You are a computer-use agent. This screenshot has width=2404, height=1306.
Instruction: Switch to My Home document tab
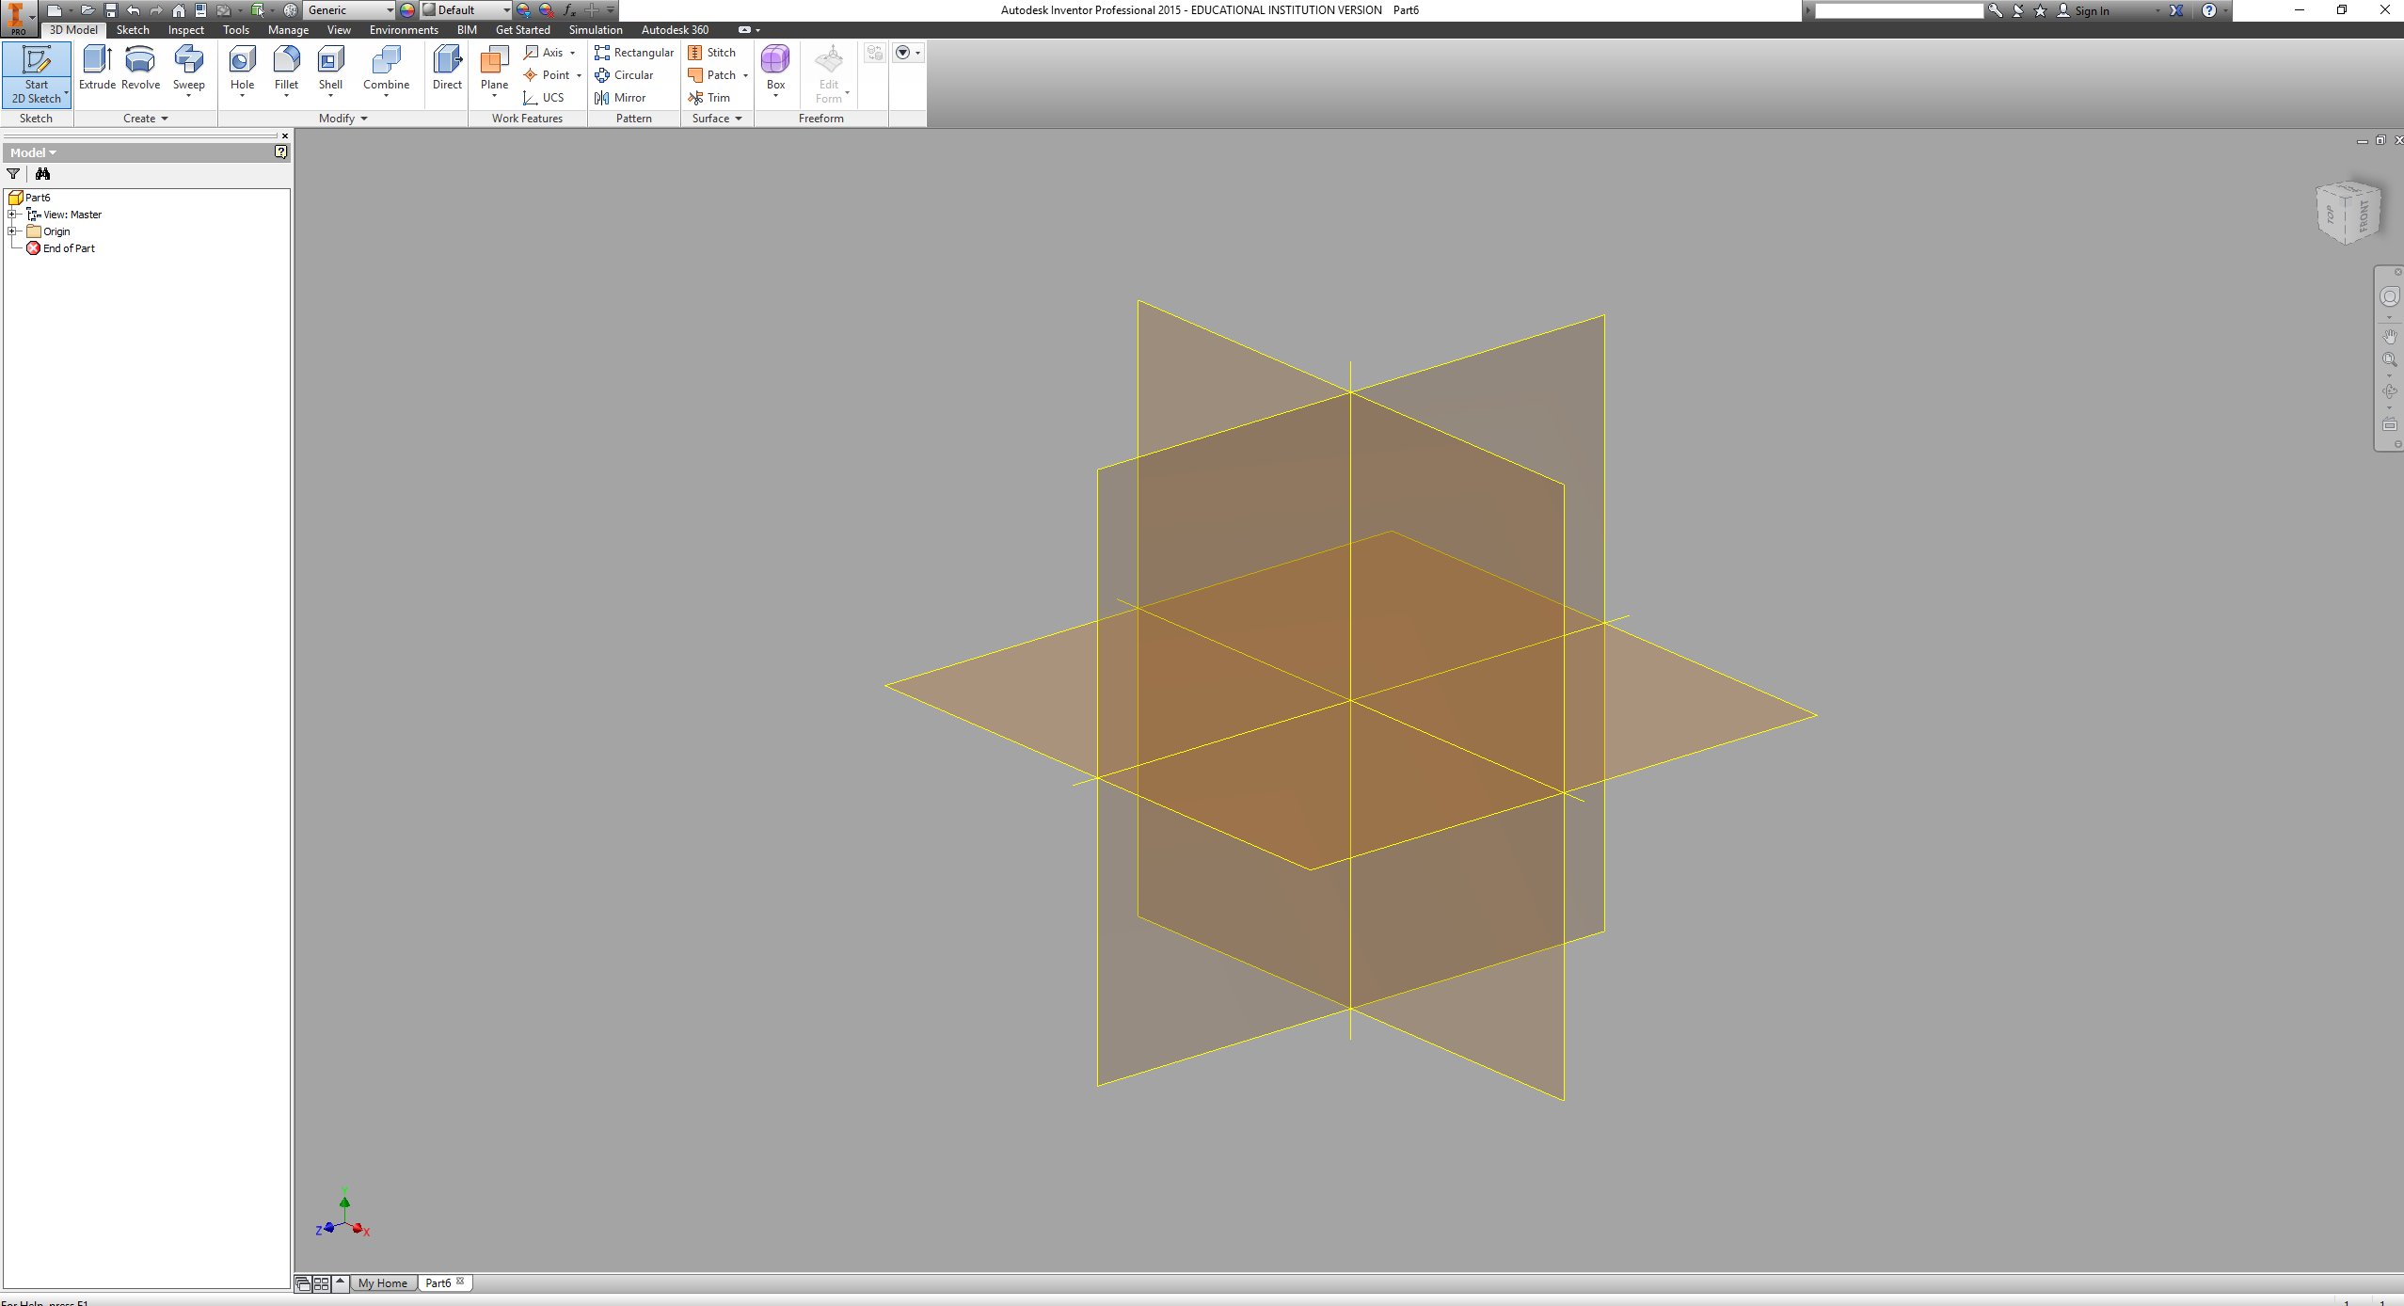coord(382,1283)
